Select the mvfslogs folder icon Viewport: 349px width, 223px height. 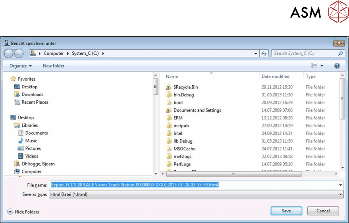(x=169, y=156)
